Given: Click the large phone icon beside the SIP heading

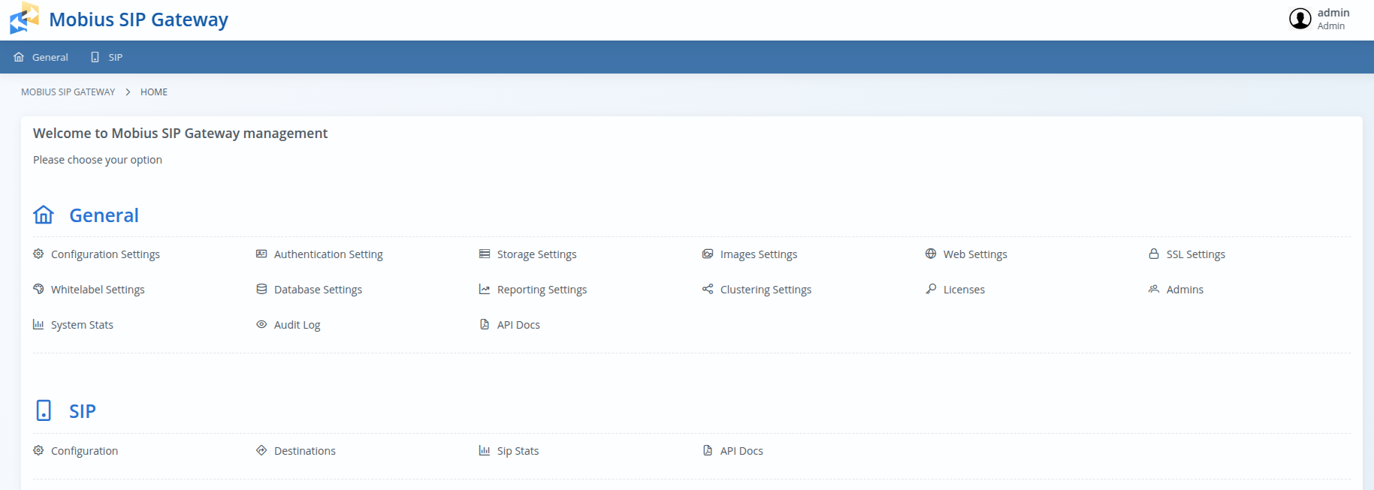Looking at the screenshot, I should pyautogui.click(x=44, y=410).
